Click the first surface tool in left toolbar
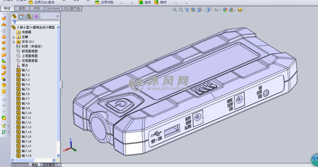 [x=3, y=19]
